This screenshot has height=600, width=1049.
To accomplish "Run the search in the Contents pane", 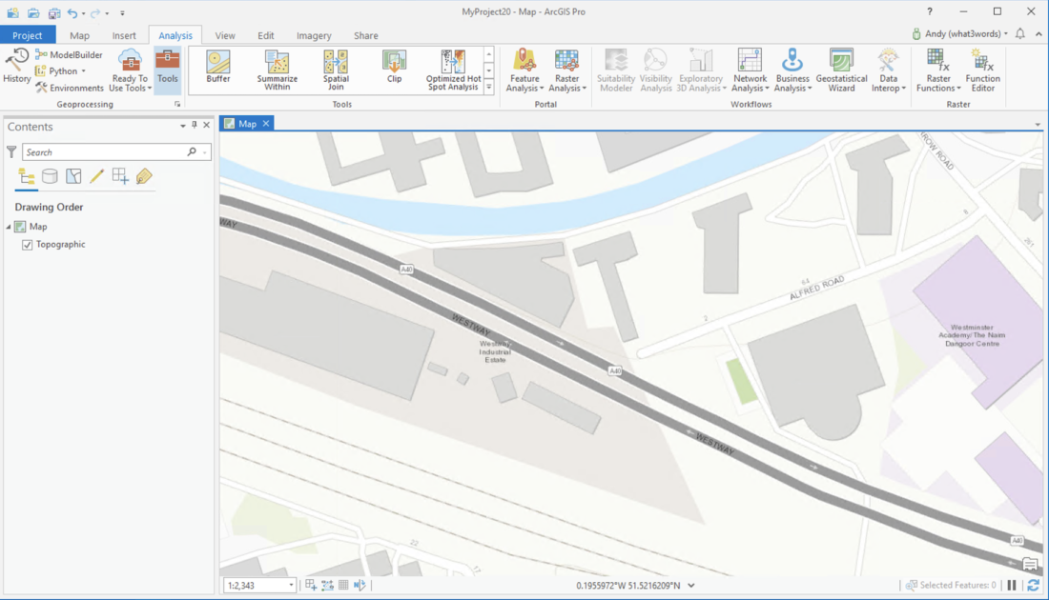I will tap(192, 152).
